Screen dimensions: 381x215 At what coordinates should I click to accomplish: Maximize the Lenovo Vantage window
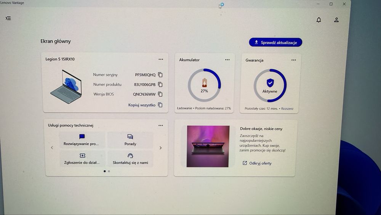(331, 4)
